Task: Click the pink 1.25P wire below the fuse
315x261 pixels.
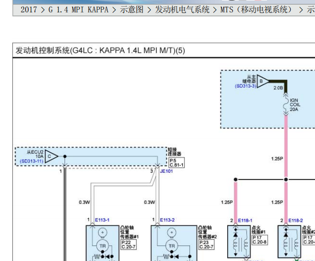Action: 286,146
